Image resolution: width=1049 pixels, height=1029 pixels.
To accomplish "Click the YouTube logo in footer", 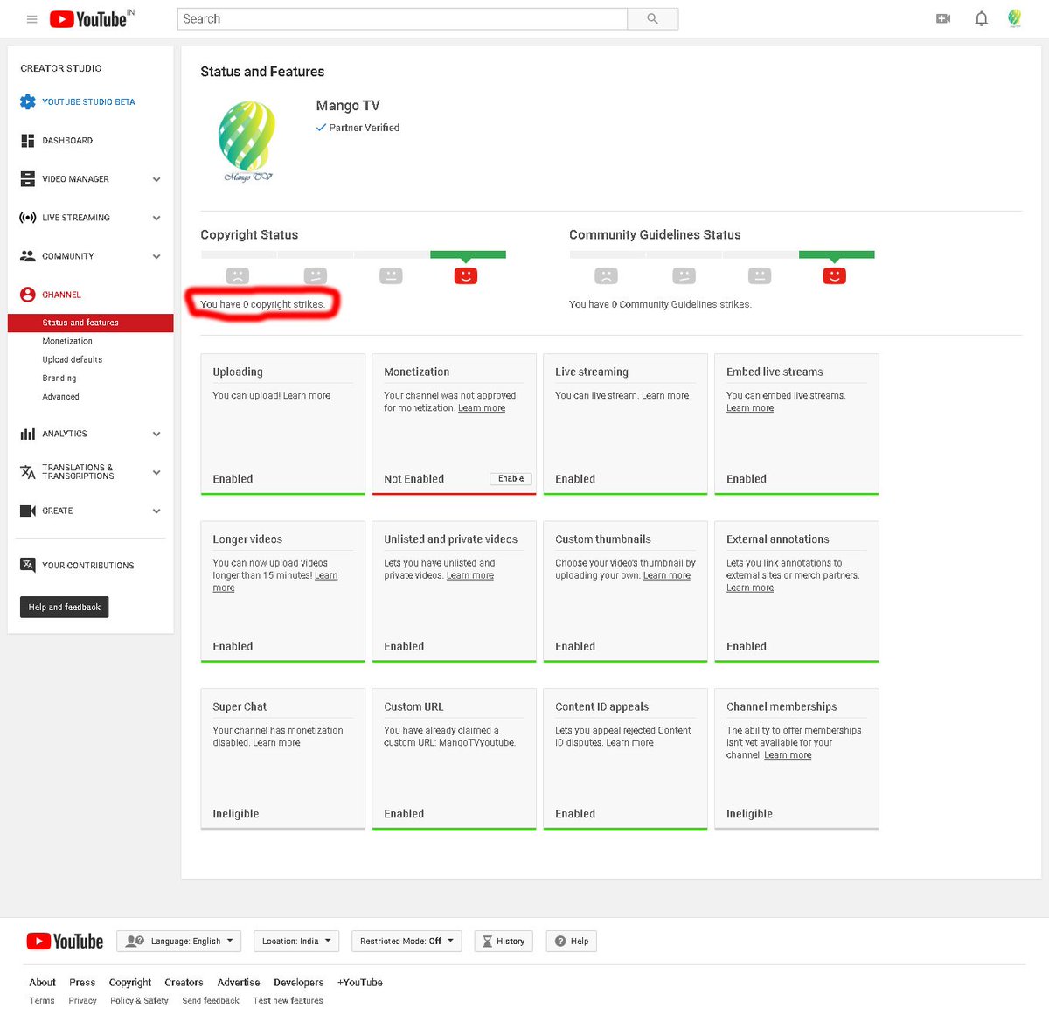I will click(x=65, y=942).
